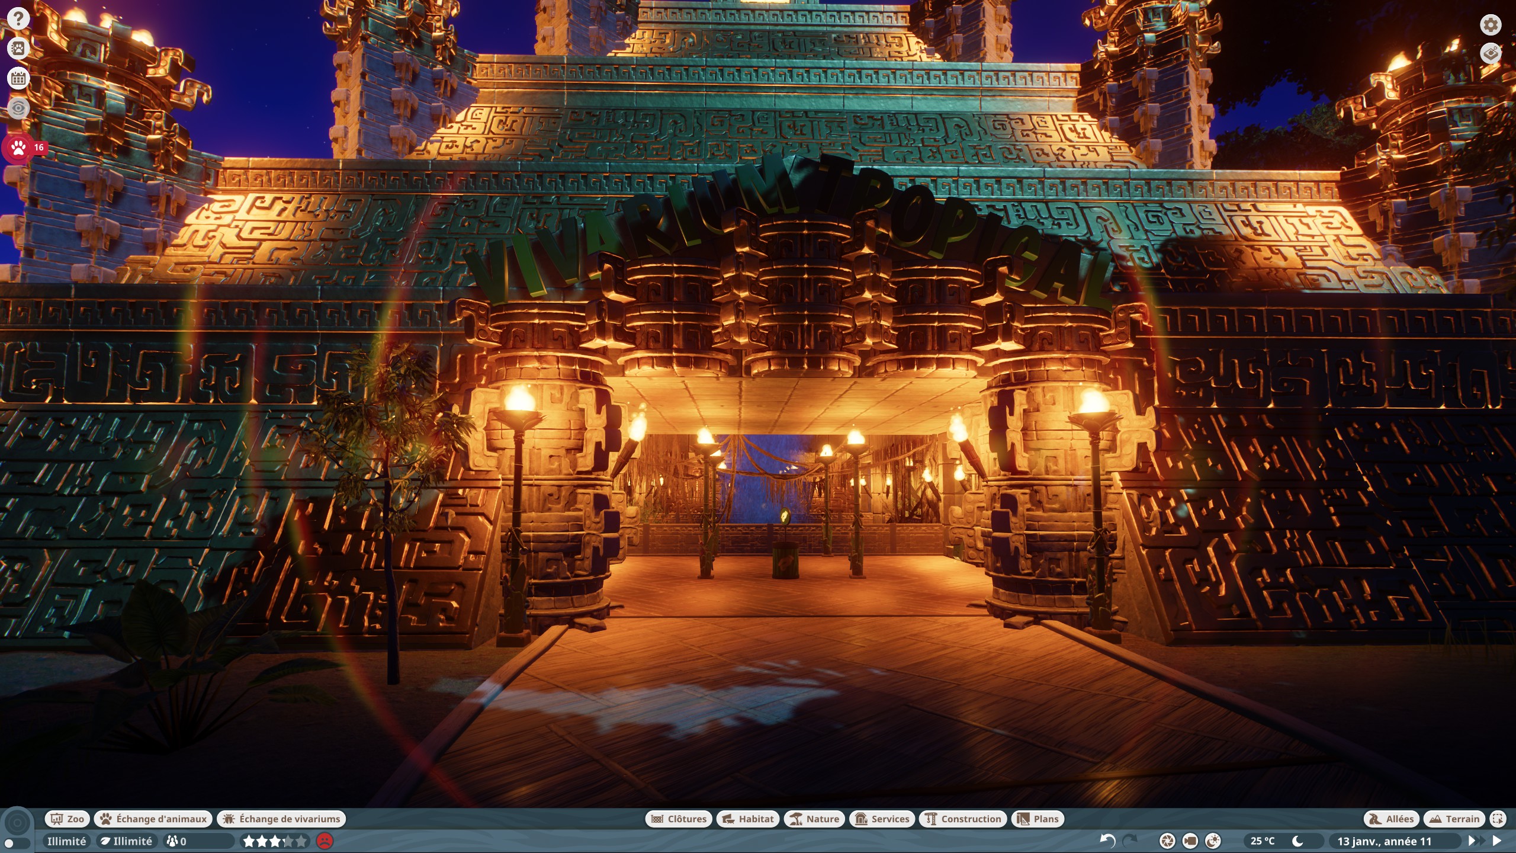Open the Nature build menu
1516x853 pixels.
click(814, 819)
